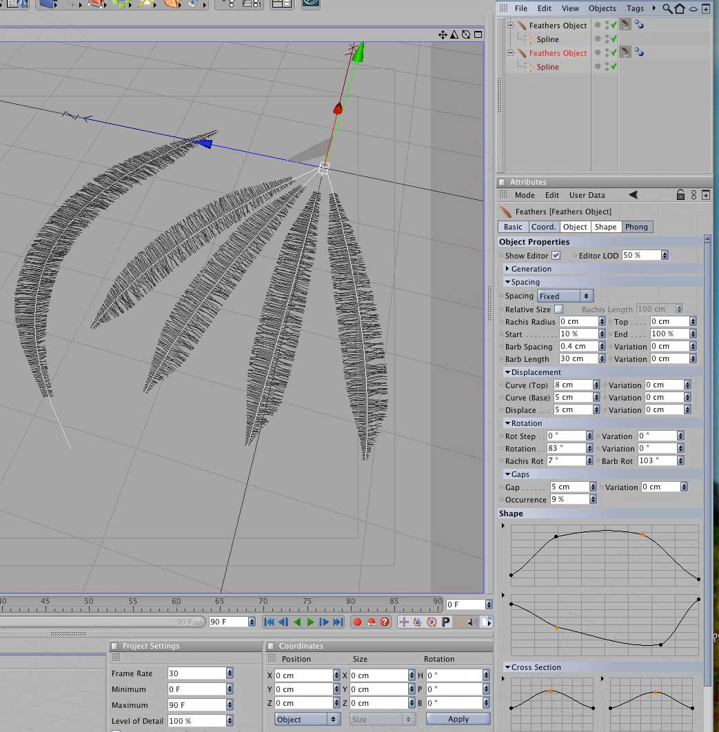
Task: Toggle enable checkmark of red Feathers Object
Action: coord(613,53)
